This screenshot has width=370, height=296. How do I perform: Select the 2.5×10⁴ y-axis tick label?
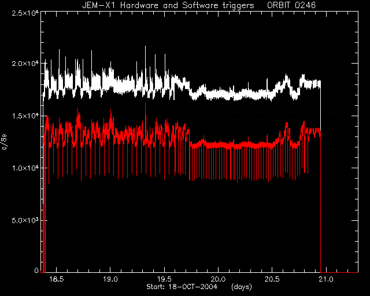(25, 13)
